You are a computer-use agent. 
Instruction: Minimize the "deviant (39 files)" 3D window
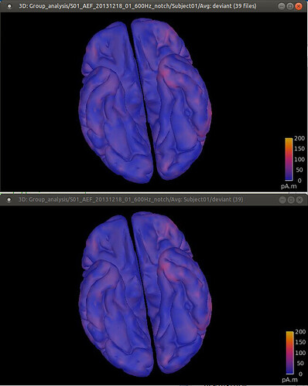click(x=282, y=6)
